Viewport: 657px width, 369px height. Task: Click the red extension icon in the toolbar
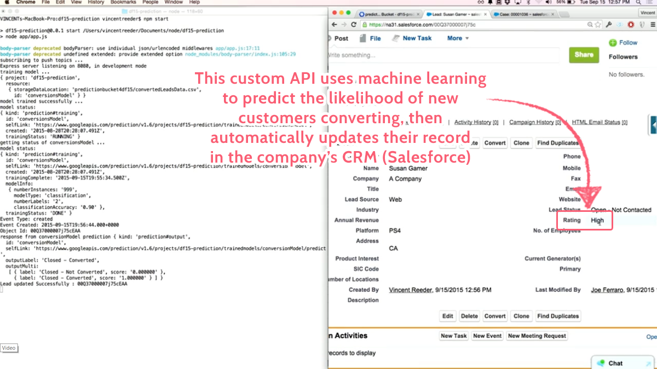tap(631, 25)
